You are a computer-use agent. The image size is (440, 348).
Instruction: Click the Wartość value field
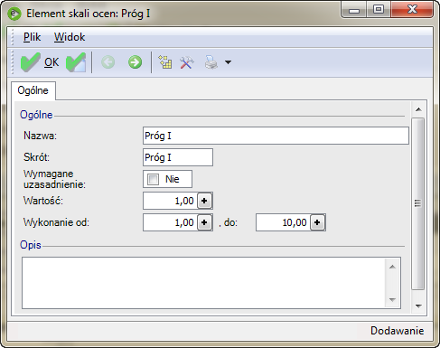tap(170, 201)
